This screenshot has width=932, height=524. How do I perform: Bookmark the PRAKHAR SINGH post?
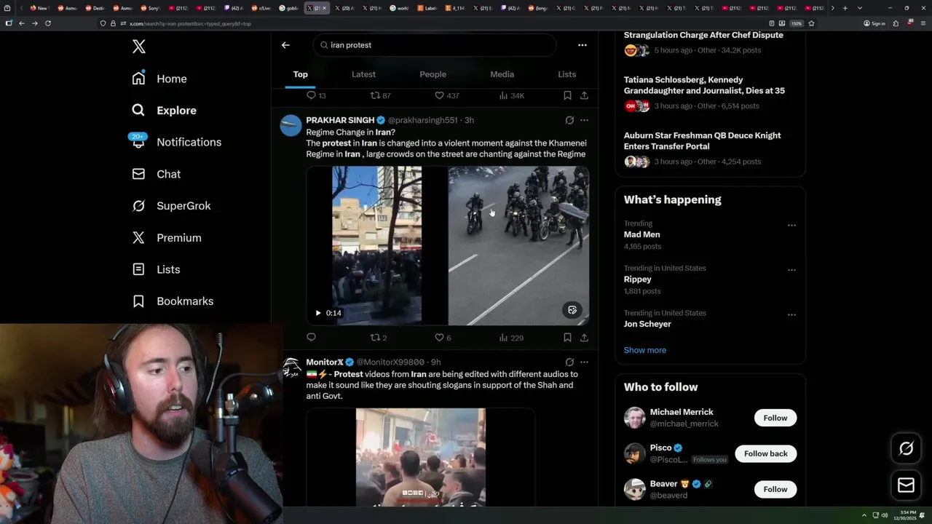567,338
